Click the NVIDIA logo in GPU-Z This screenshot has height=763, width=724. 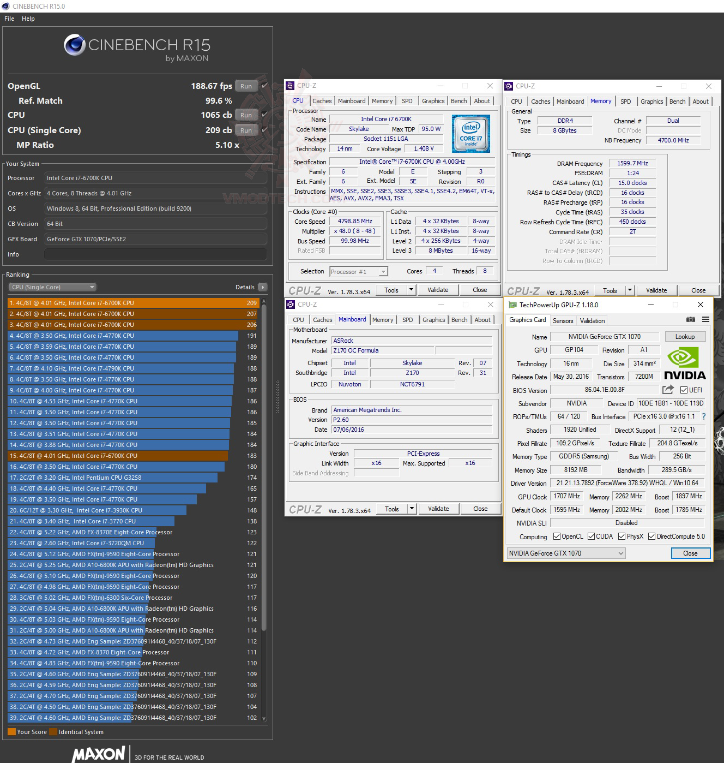[684, 363]
